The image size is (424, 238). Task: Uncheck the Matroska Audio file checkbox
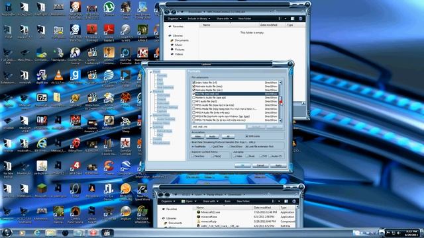193,87
